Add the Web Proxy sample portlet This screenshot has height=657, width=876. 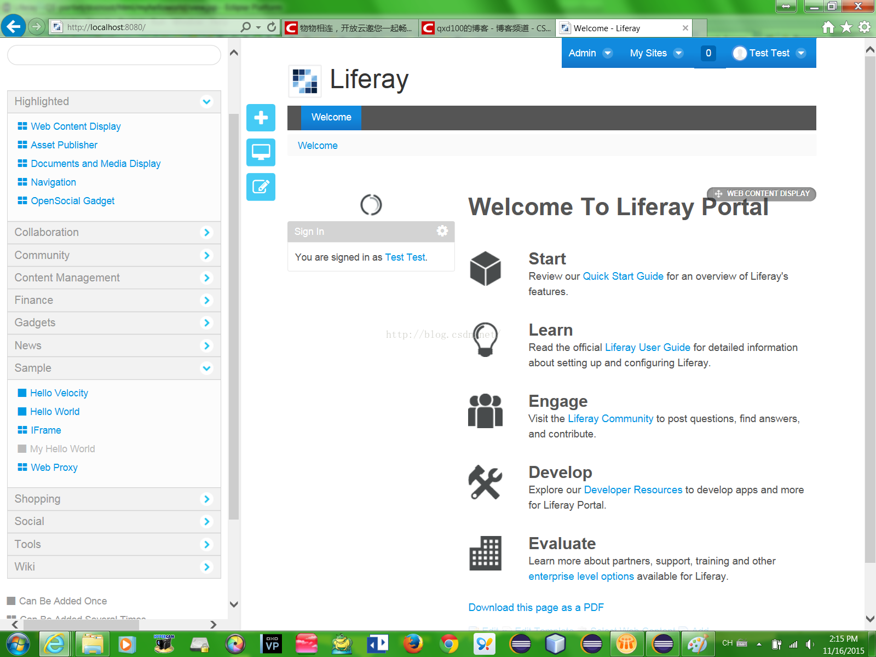pyautogui.click(x=54, y=468)
